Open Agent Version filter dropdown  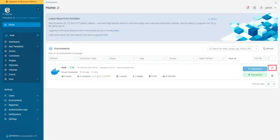(212, 59)
